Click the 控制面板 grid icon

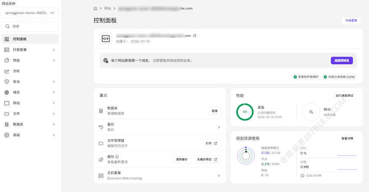(x=7, y=39)
